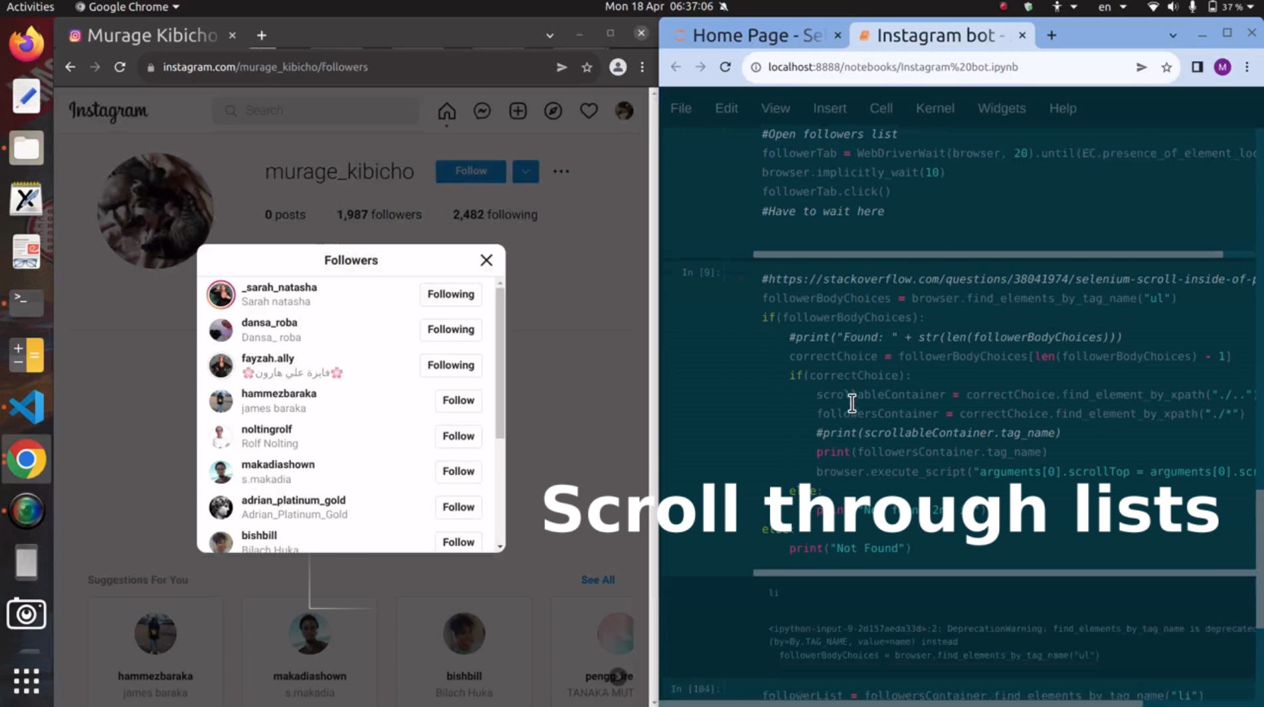Follow murage_kibicho with blue Follow button
The image size is (1264, 707).
coord(471,171)
